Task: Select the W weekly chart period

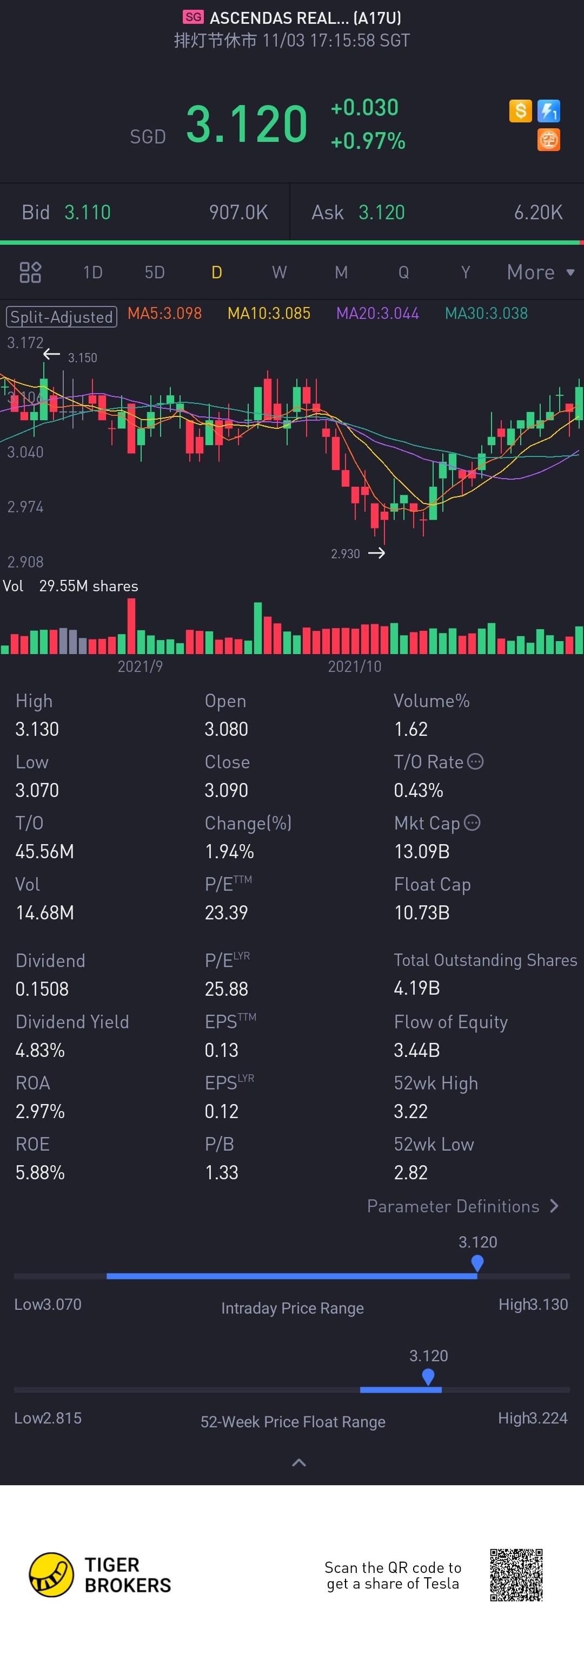Action: point(279,272)
